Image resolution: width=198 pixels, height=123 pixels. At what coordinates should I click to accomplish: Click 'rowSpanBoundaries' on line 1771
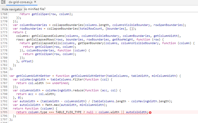point(168,25)
